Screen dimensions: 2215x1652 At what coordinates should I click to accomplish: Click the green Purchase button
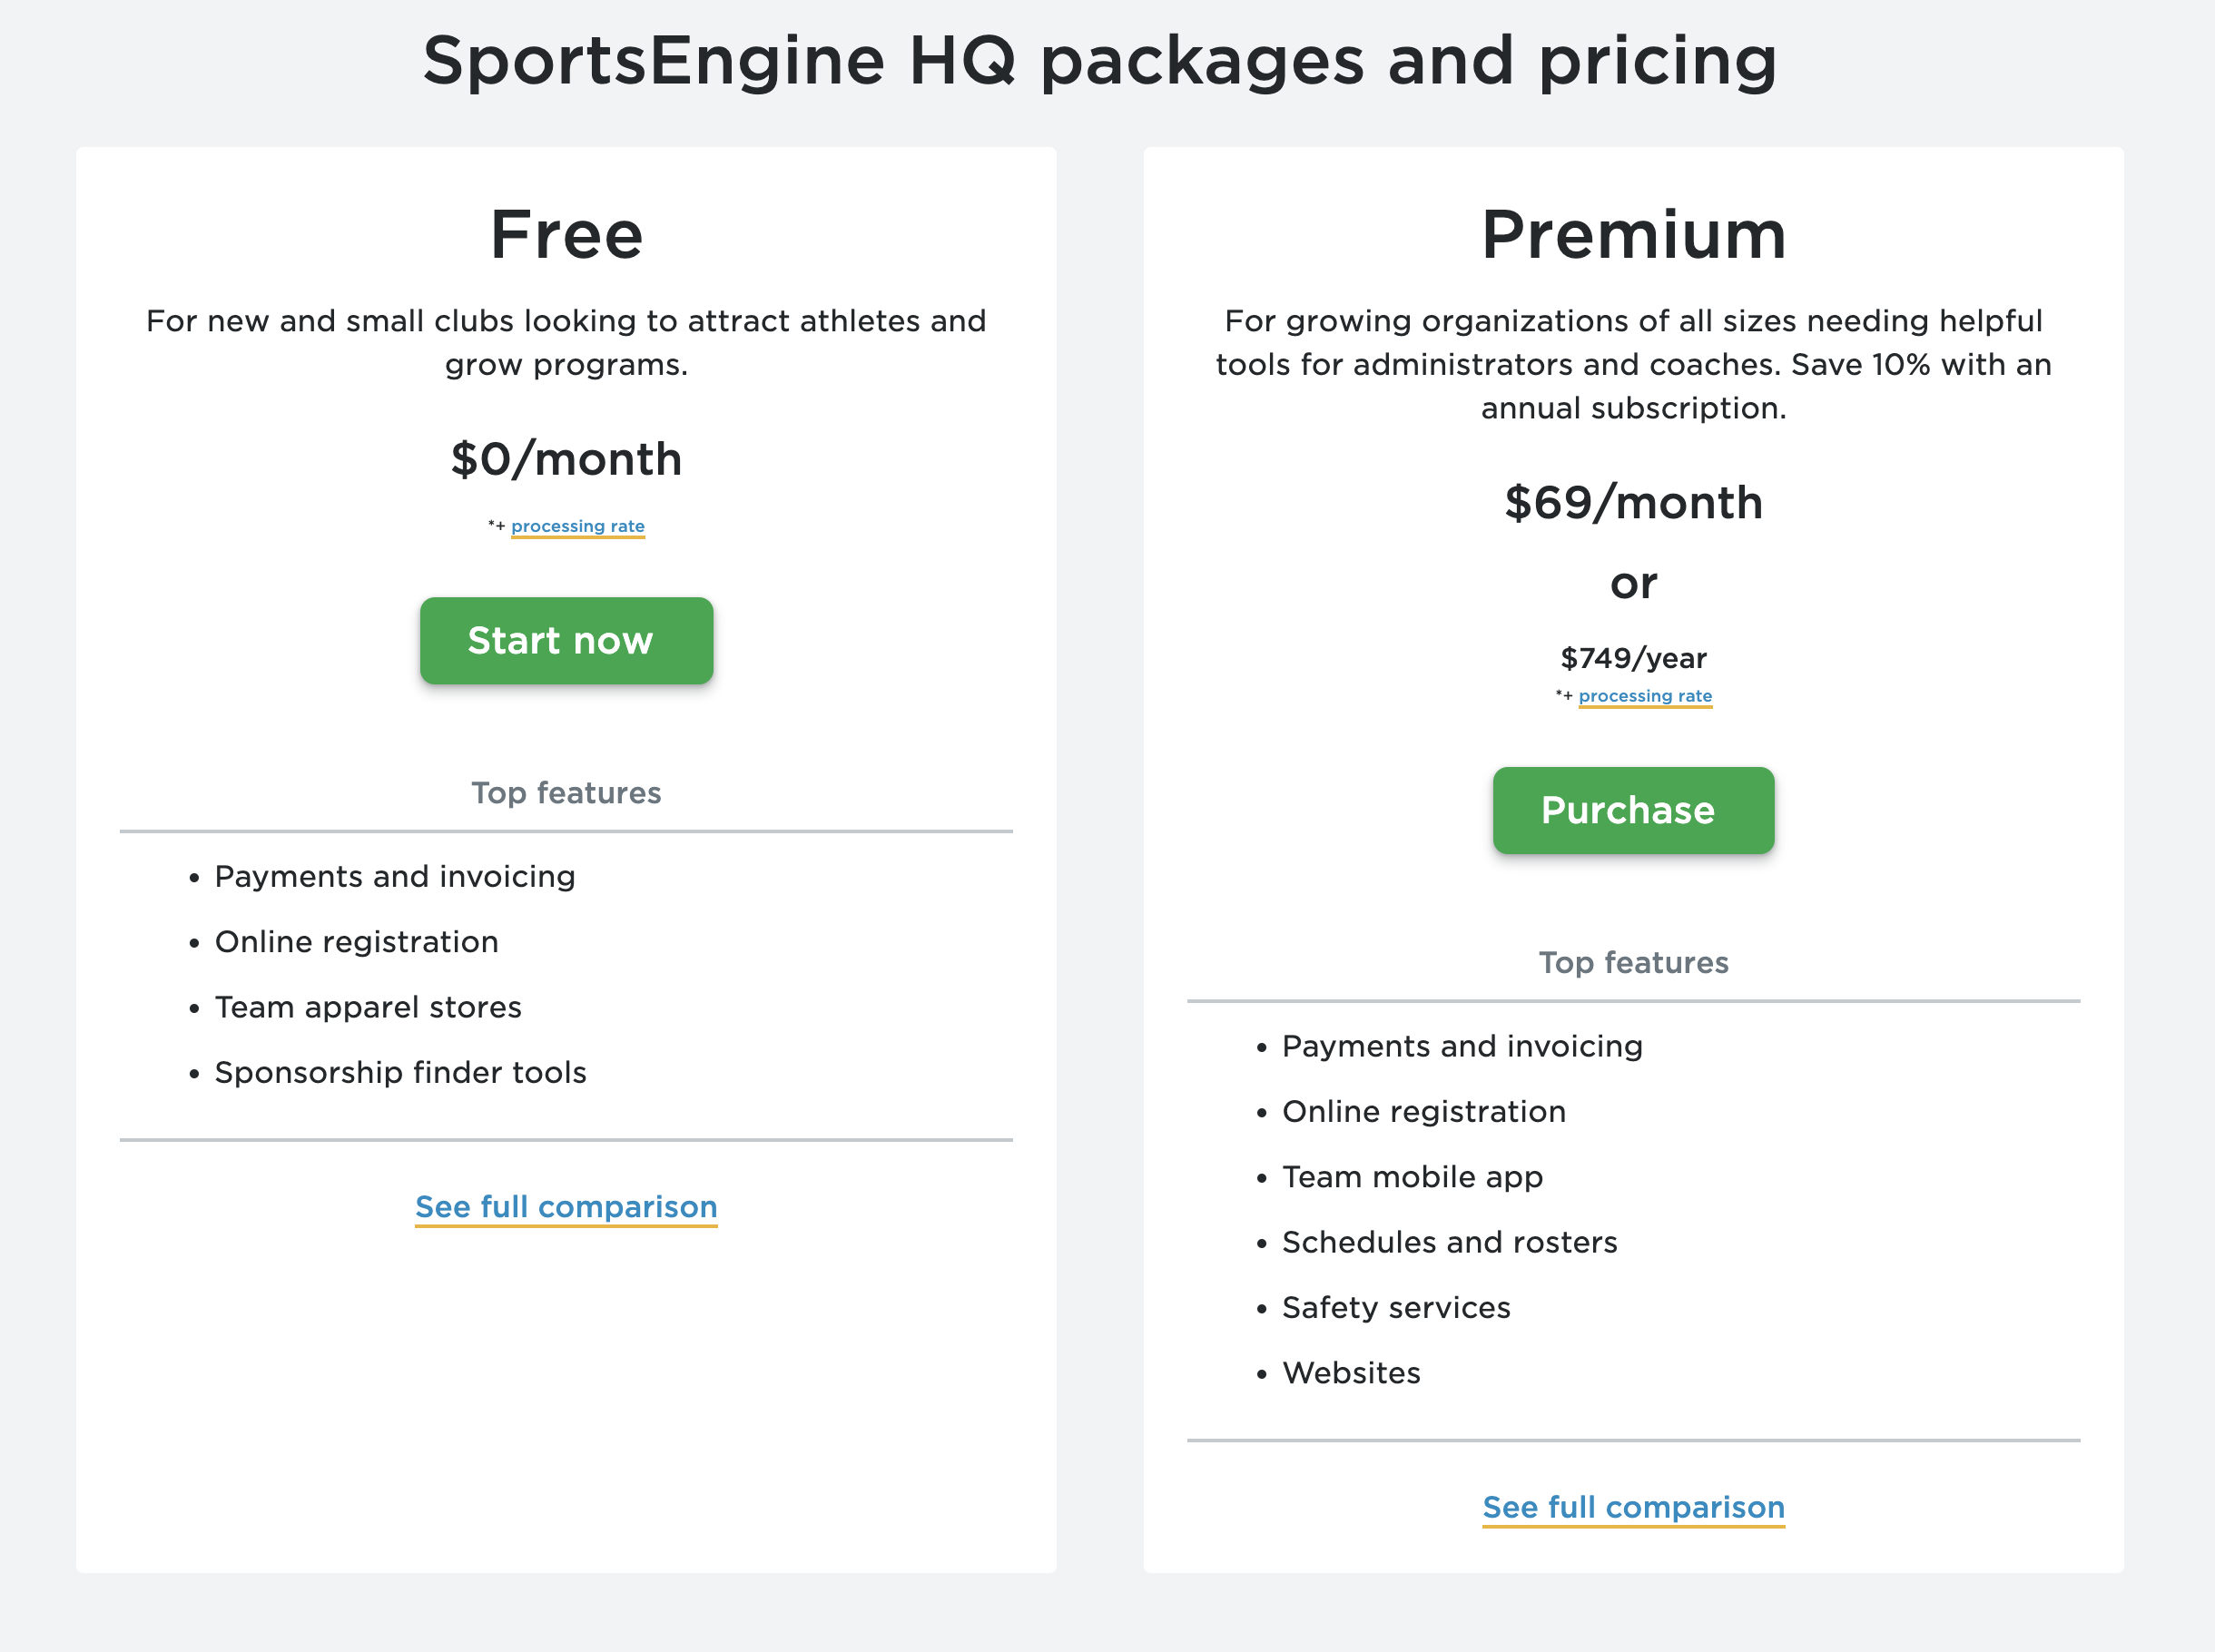click(1633, 811)
